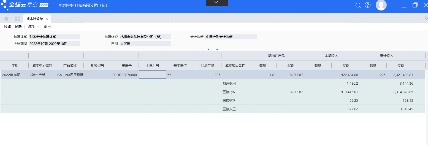Click the 55.25 amount cell
This screenshot has height=145, width=428.
pyautogui.click(x=345, y=100)
